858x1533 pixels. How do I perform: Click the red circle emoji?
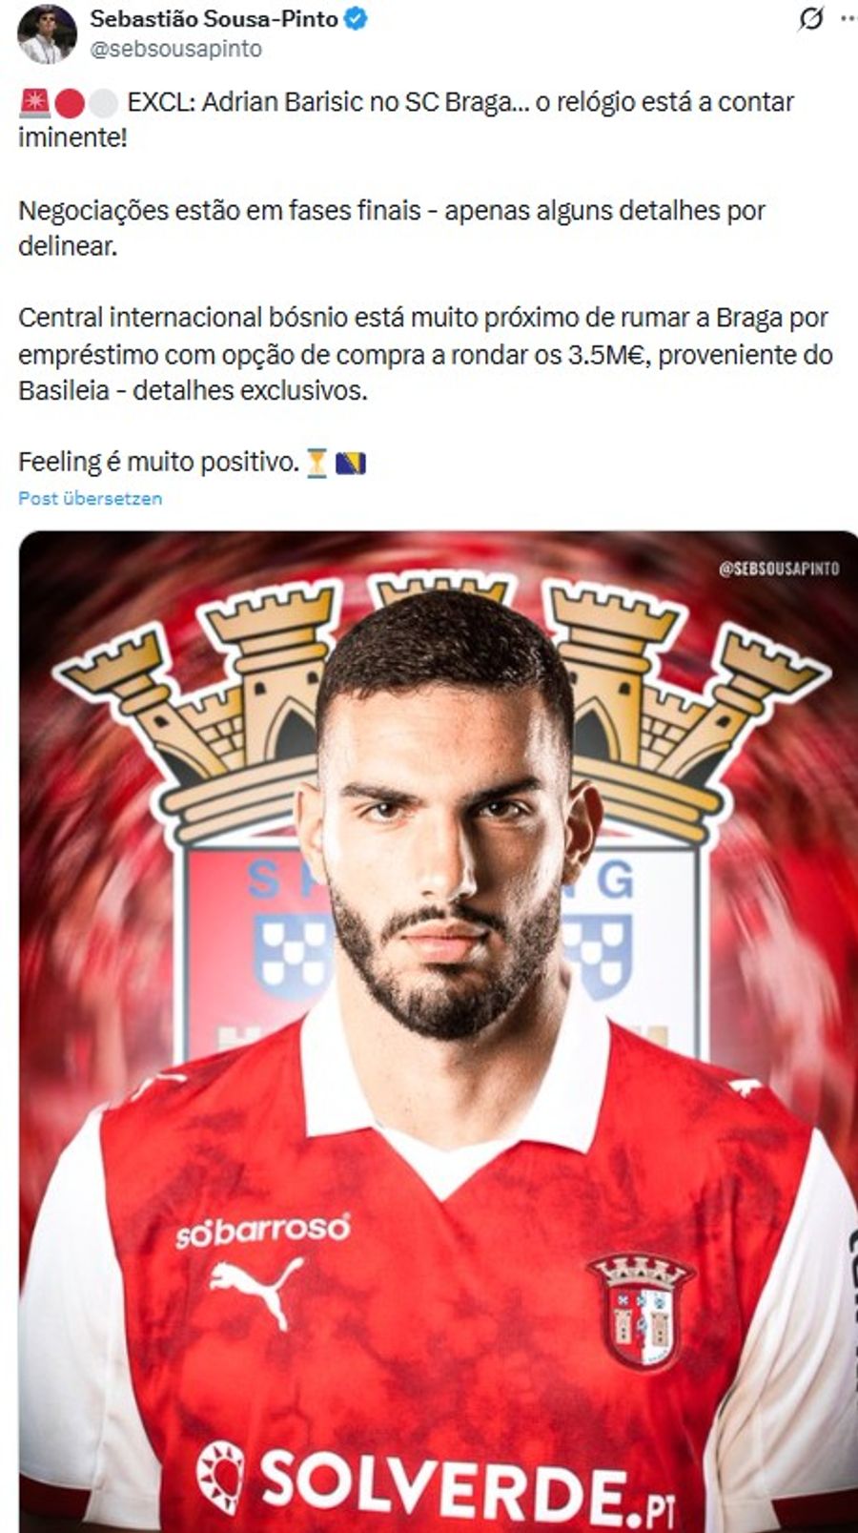click(69, 103)
